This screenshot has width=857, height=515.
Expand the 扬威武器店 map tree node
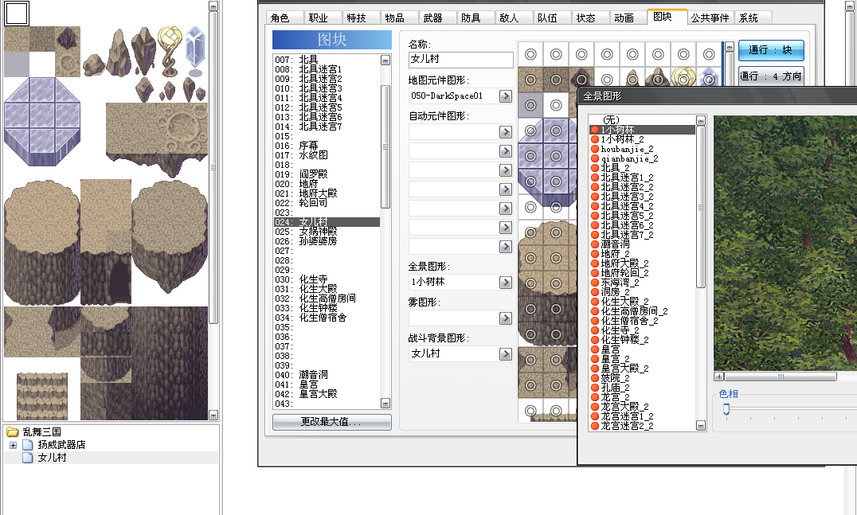[x=13, y=445]
